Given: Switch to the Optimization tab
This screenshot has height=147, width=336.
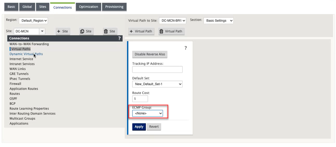Looking at the screenshot, I should point(89,7).
